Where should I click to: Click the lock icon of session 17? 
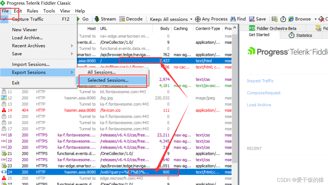[4, 129]
